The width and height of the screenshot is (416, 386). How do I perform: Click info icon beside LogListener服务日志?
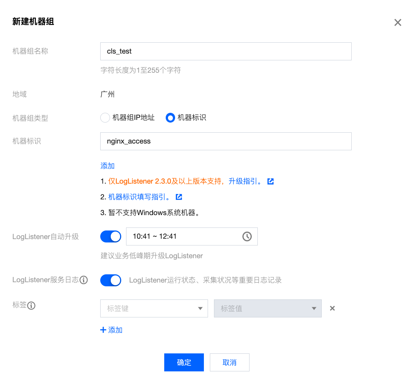(x=83, y=280)
